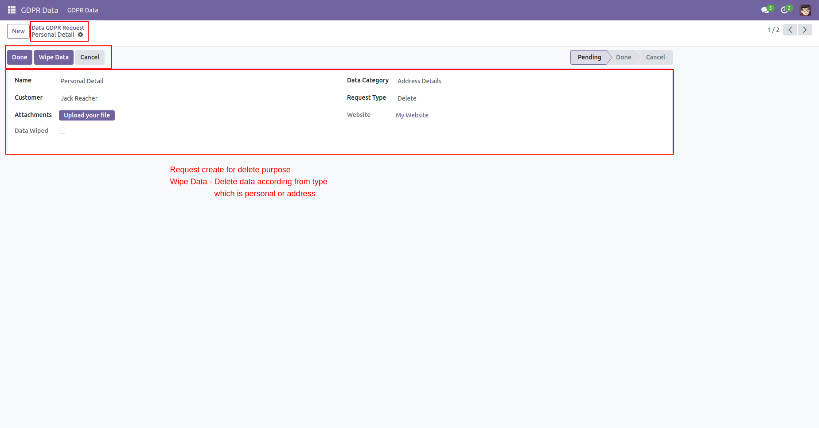
Task: Open the user avatar menu
Action: pyautogui.click(x=805, y=10)
